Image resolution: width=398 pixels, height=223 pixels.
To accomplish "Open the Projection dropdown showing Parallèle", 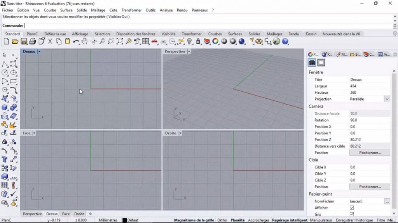I will [x=387, y=99].
